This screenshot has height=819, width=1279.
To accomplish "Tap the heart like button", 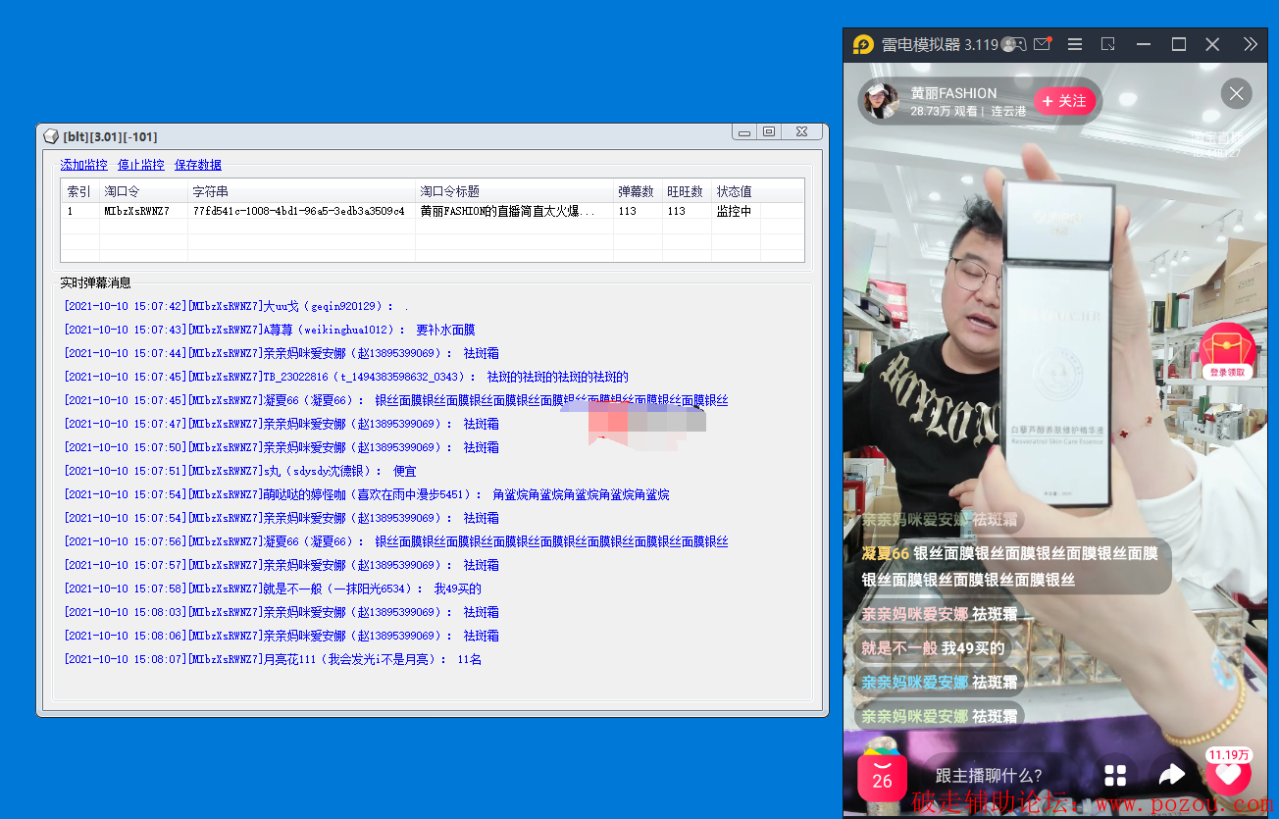I will click(x=1227, y=775).
